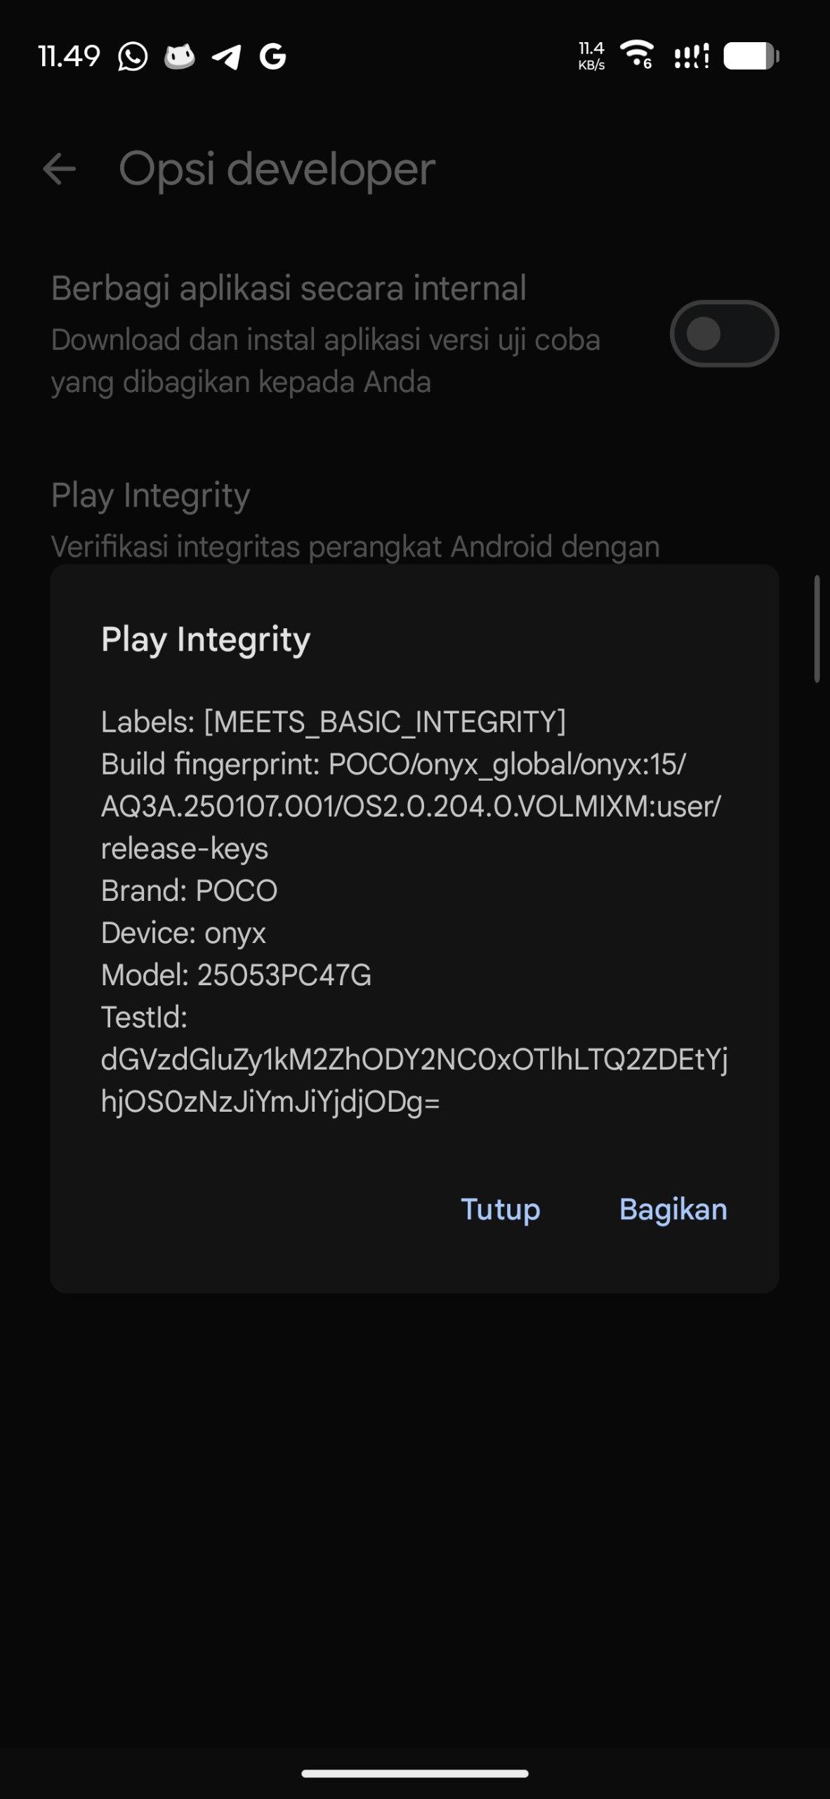830x1799 pixels.
Task: Tap the cat-face notification icon
Action: tap(179, 56)
